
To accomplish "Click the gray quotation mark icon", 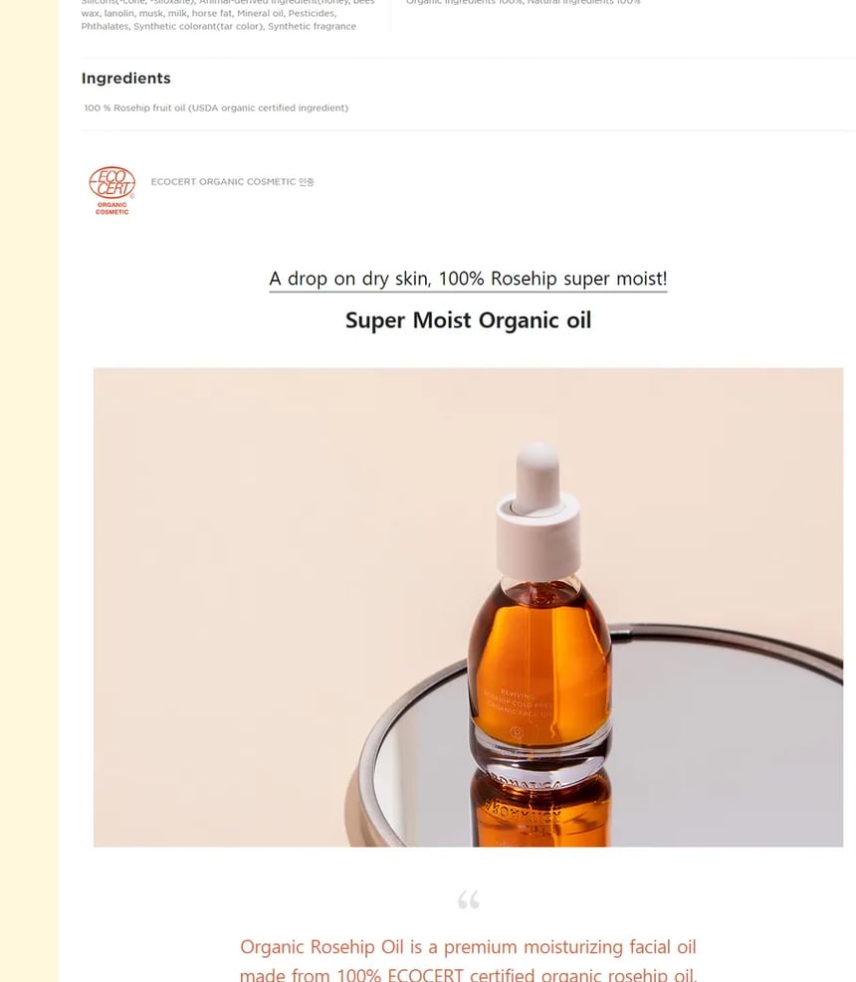I will coord(468,899).
